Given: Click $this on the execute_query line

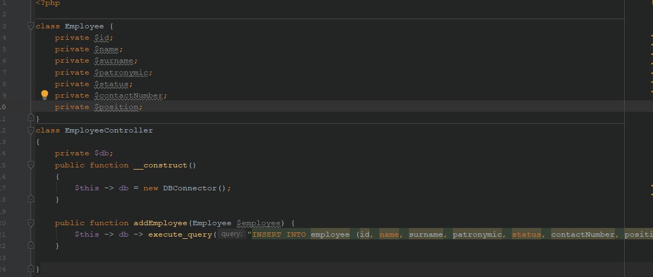Looking at the screenshot, I should pos(87,234).
